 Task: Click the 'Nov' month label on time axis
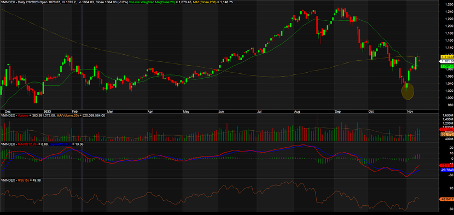coord(410,111)
